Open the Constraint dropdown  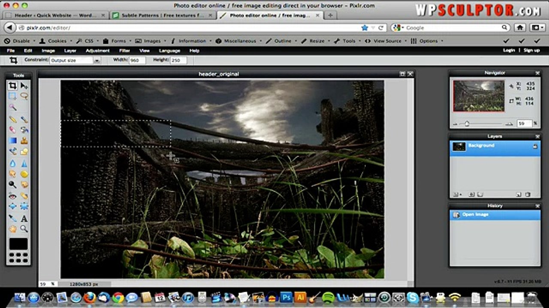(97, 61)
